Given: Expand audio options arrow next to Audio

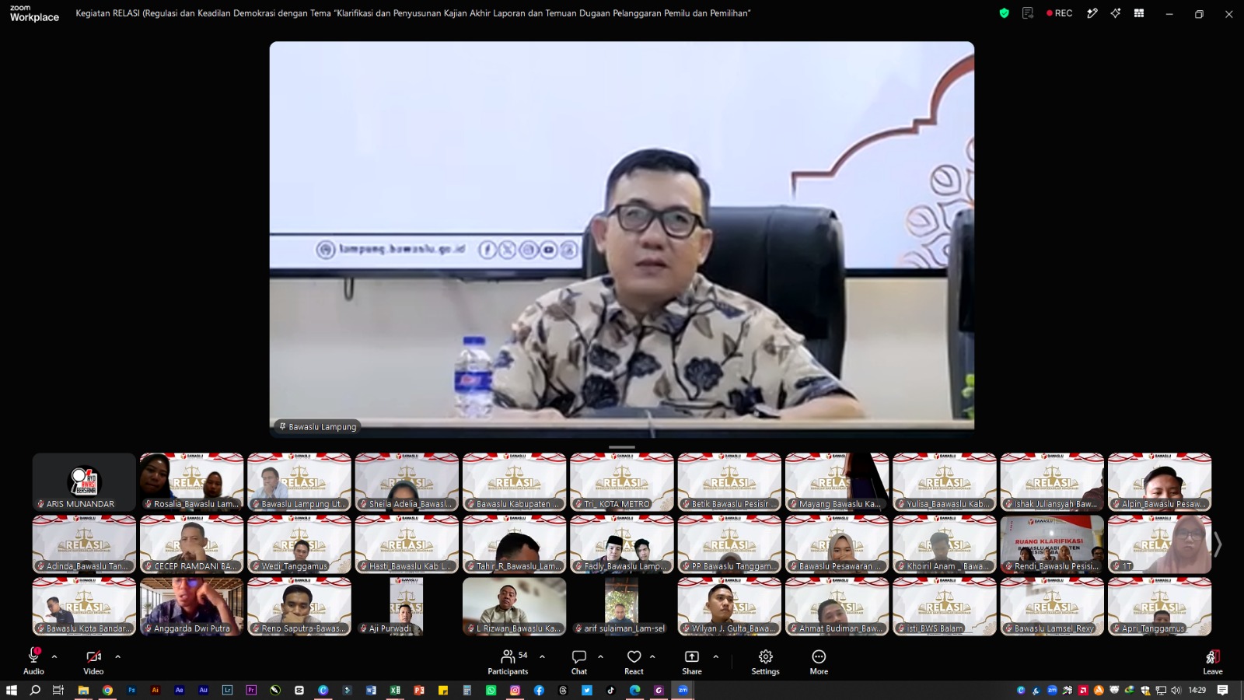Looking at the screenshot, I should [x=54, y=656].
